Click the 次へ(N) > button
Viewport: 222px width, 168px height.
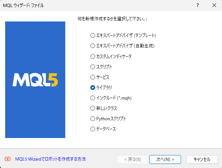(x=165, y=159)
